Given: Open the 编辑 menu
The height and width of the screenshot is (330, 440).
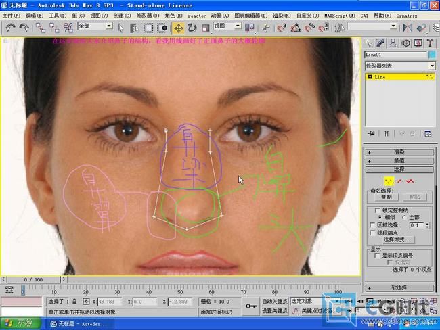Looking at the screenshot, I should click(x=35, y=16).
